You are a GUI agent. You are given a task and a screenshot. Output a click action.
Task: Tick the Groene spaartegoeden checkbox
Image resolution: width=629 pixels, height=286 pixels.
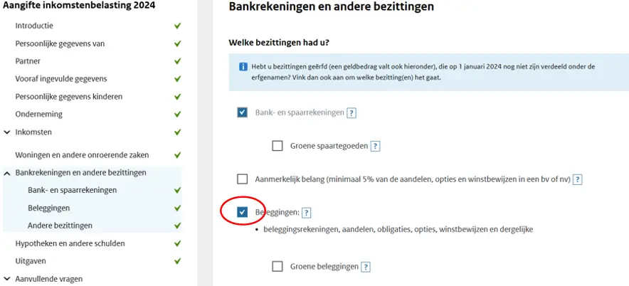pyautogui.click(x=277, y=146)
